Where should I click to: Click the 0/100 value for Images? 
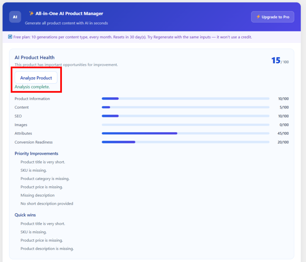coord(284,125)
